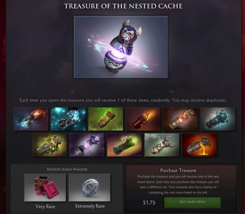Select the golden hand treasure item

(181, 119)
